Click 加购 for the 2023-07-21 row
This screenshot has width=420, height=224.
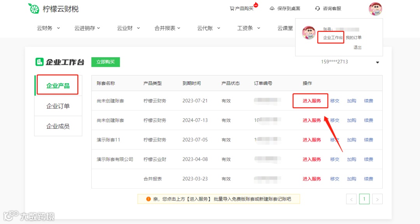(352, 101)
